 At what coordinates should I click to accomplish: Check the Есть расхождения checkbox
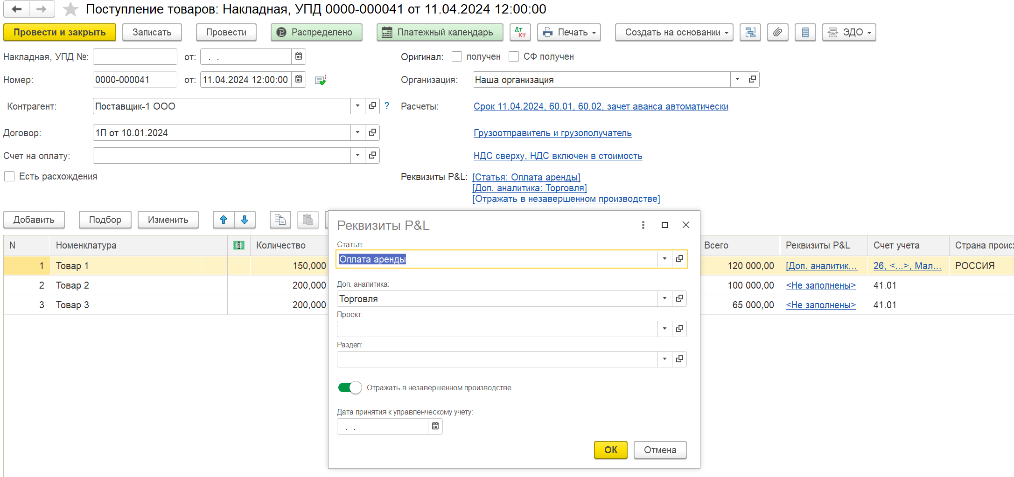point(9,176)
